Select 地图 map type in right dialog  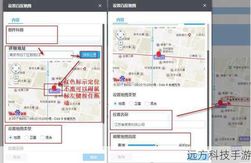click(115, 104)
